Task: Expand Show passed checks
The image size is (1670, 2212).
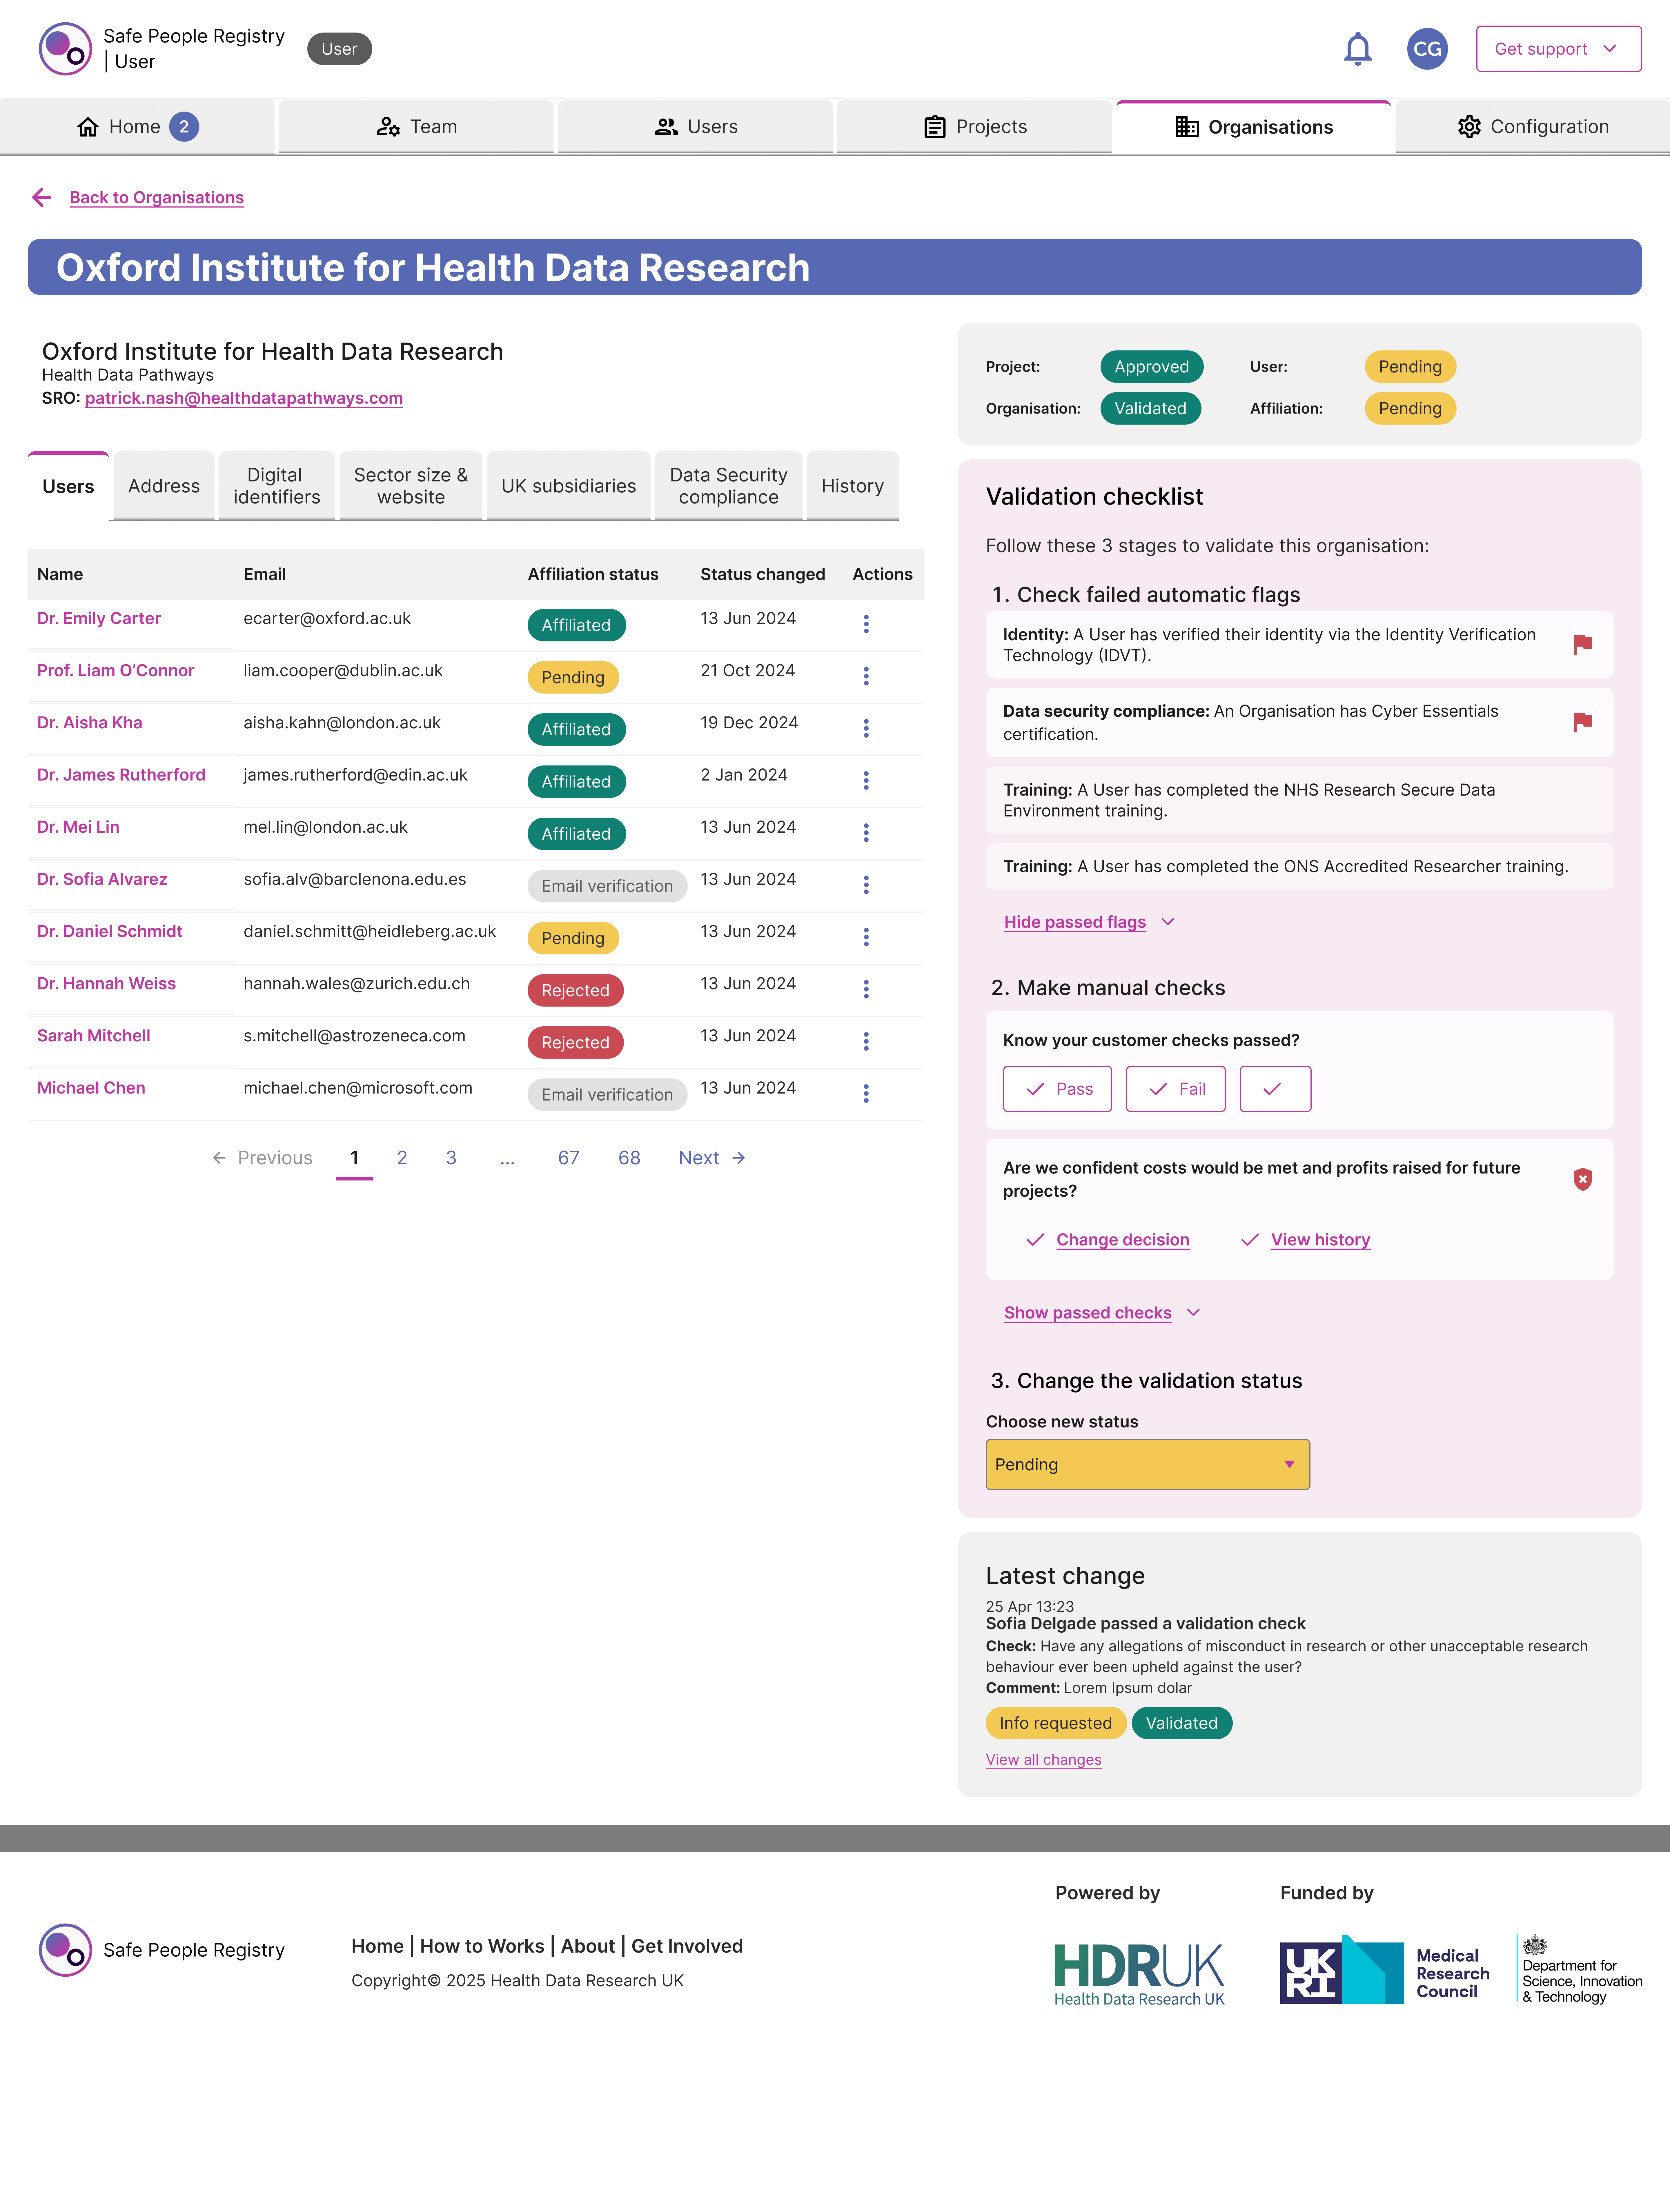Action: 1102,1313
